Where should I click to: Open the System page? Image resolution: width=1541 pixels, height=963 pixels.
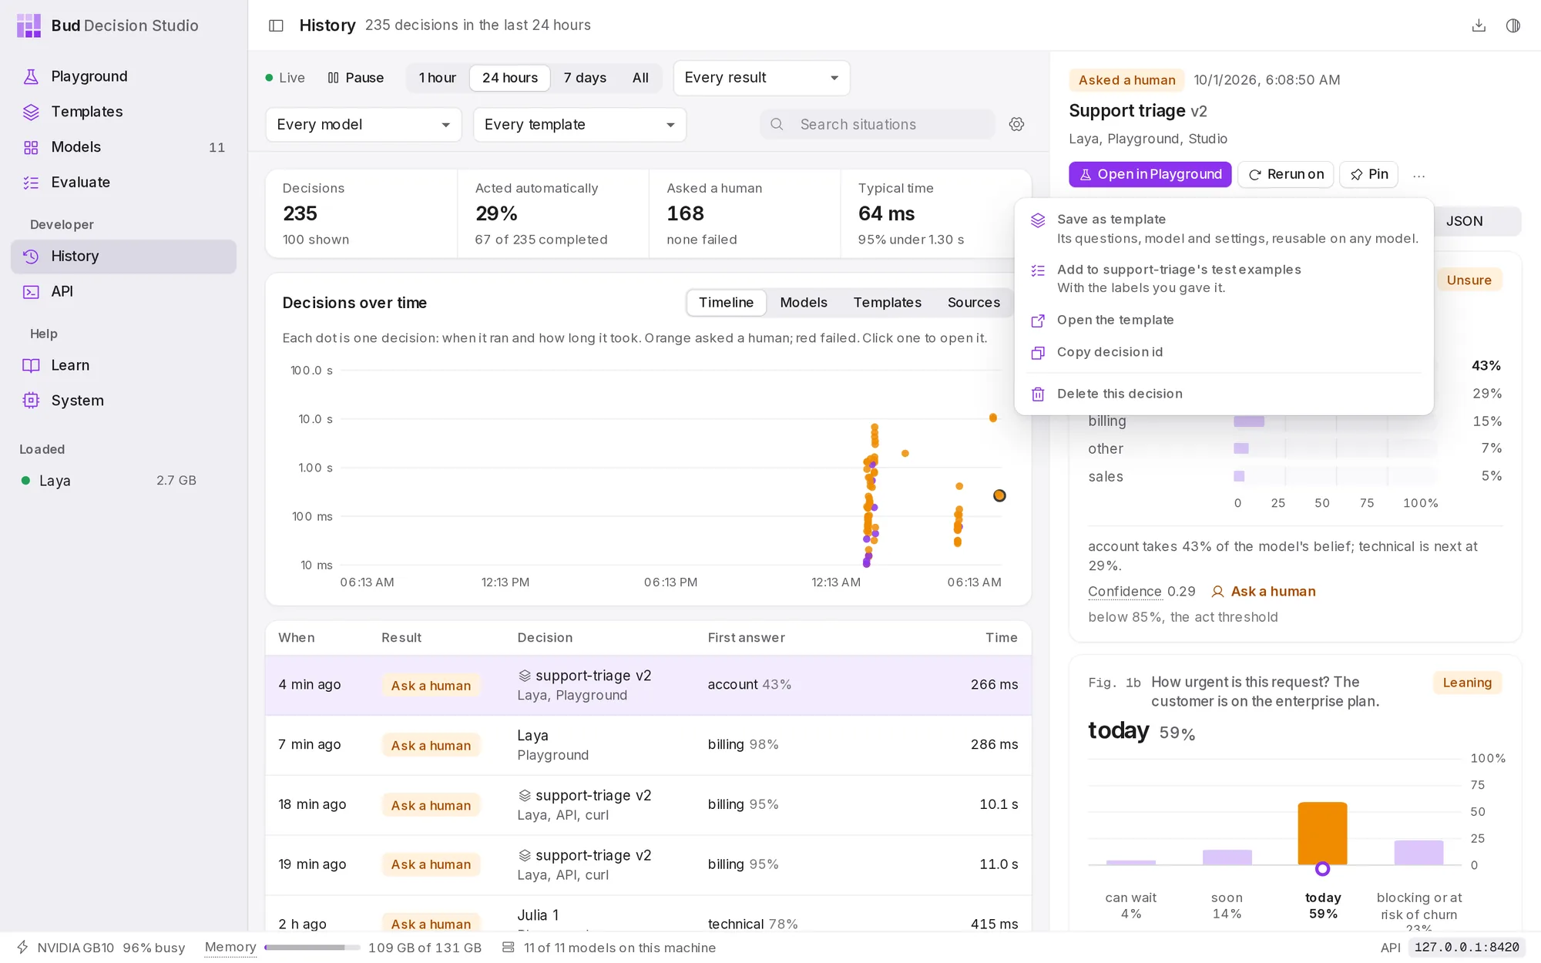pos(123,401)
